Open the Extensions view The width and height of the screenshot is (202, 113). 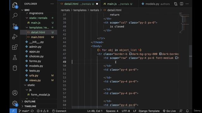(15, 47)
